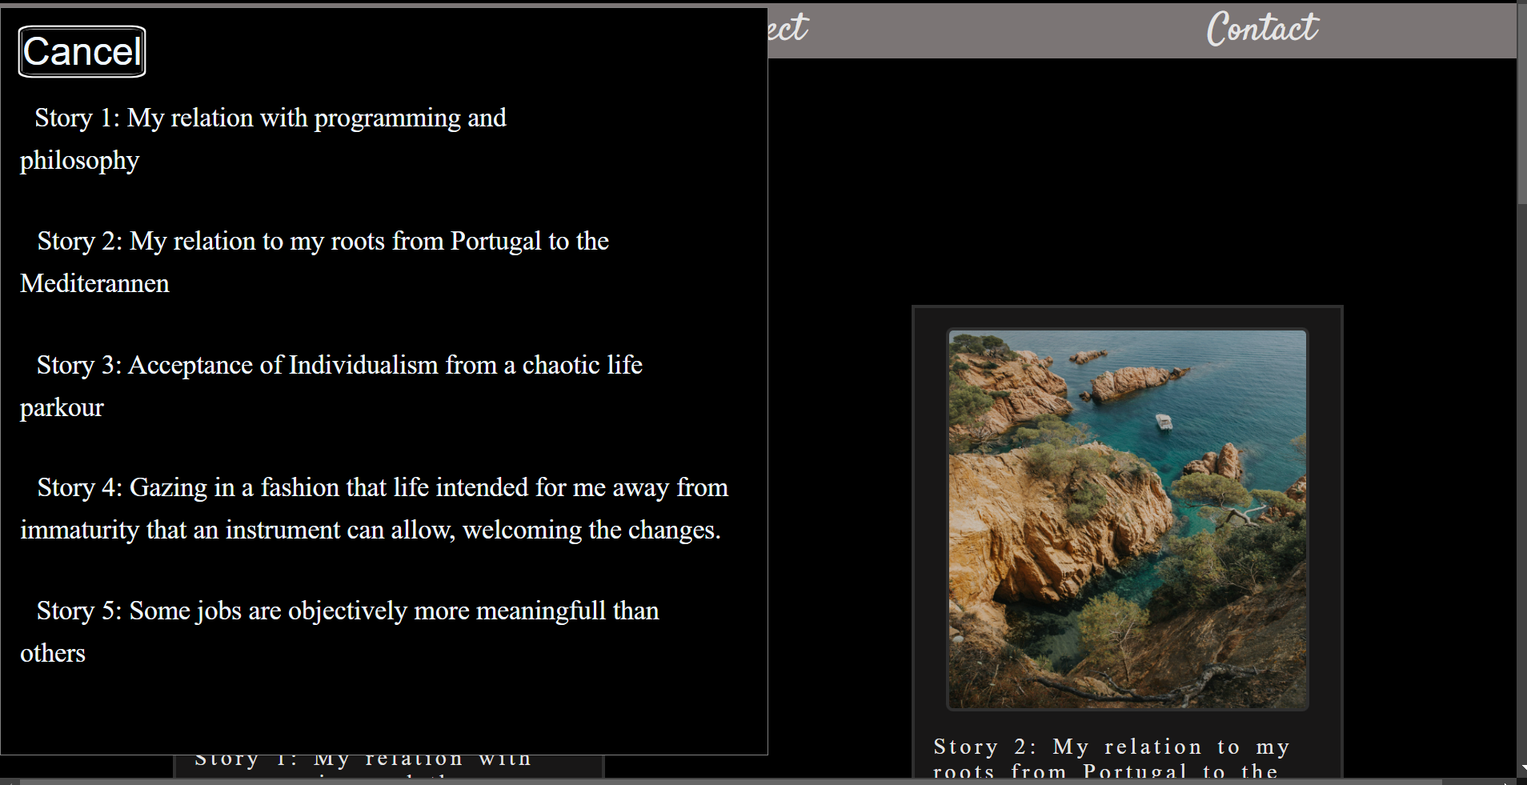
Task: Open the rocky coastline photo
Action: click(x=1127, y=520)
